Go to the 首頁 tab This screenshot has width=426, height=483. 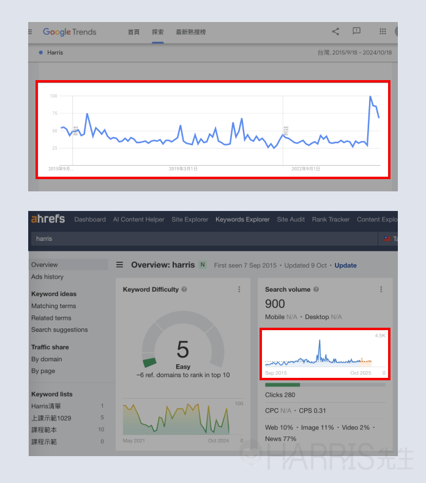pos(133,32)
